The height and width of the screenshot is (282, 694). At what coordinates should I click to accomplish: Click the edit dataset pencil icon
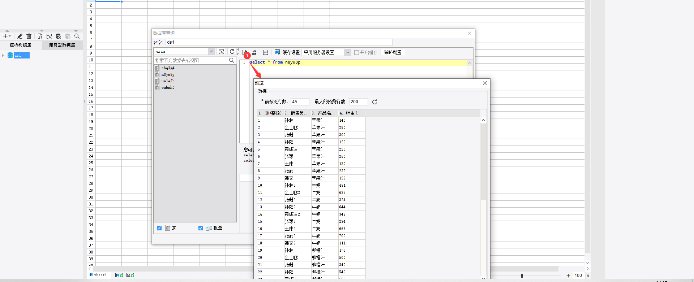pyautogui.click(x=20, y=36)
